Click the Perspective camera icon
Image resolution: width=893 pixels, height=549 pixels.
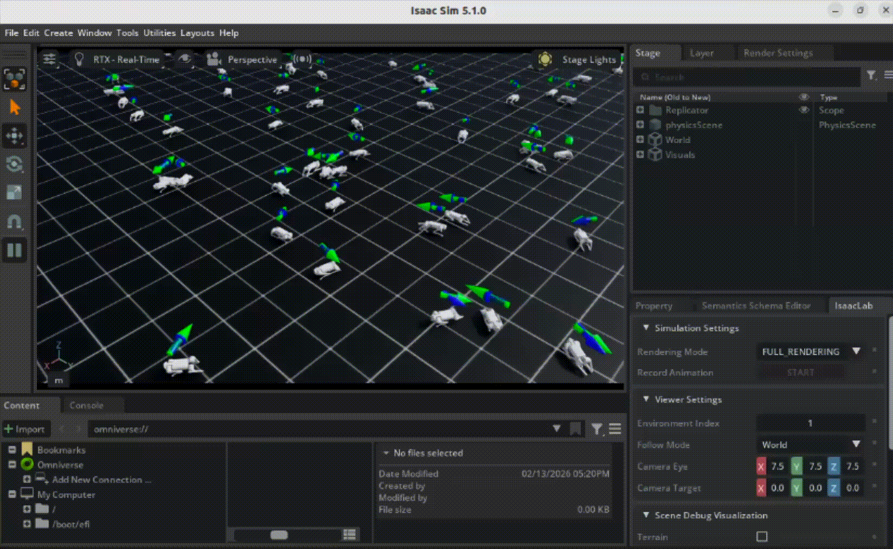[x=213, y=60]
